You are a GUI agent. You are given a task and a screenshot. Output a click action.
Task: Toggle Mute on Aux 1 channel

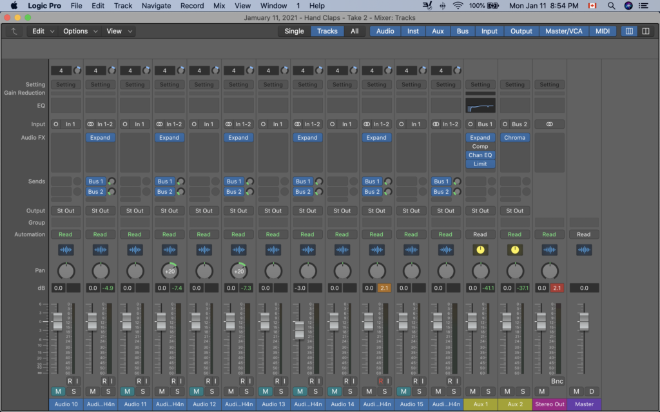coord(472,391)
